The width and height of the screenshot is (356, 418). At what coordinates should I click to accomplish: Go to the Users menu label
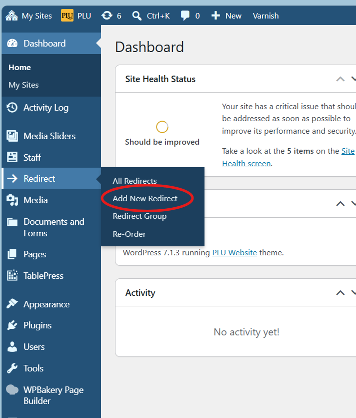34,347
